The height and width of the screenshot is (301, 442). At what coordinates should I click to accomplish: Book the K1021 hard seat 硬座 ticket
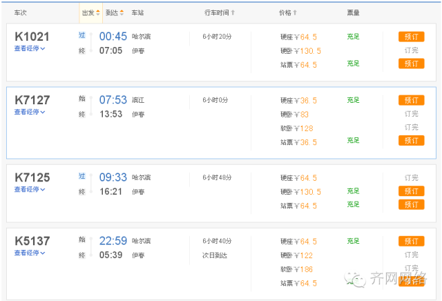tap(412, 37)
